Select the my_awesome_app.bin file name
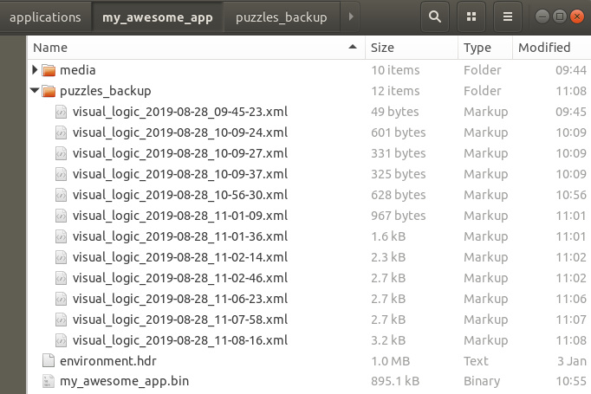591x394 pixels. 125,381
